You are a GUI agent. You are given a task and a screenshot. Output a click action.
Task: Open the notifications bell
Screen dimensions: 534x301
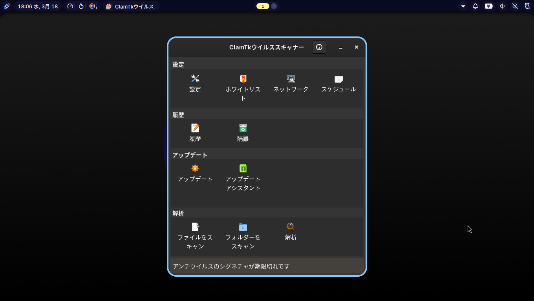[475, 6]
